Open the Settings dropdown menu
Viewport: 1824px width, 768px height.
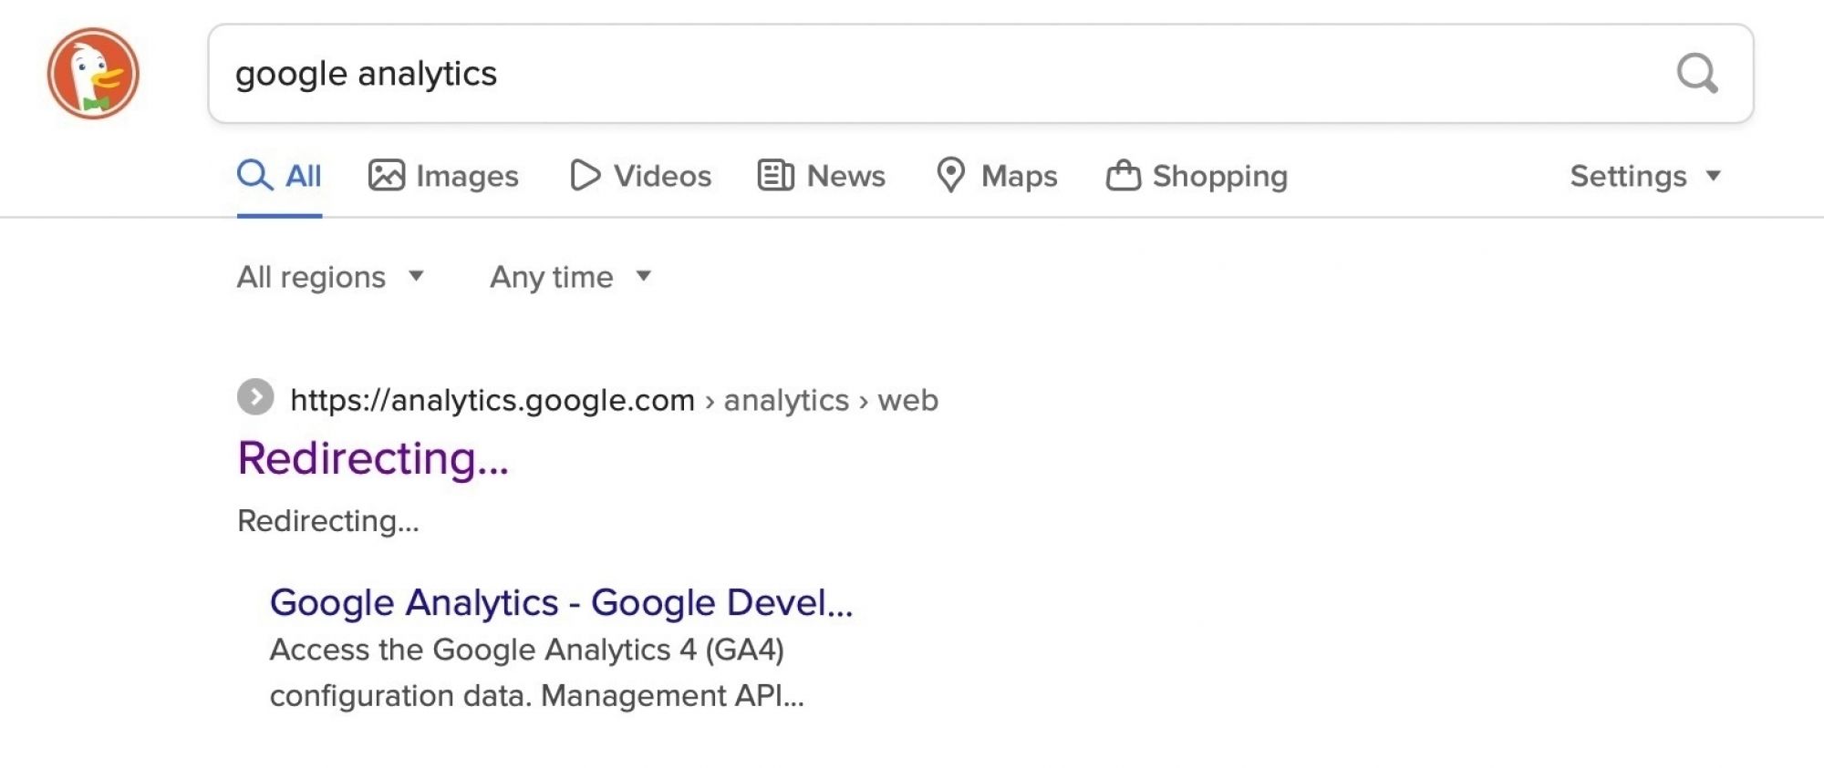(x=1645, y=176)
